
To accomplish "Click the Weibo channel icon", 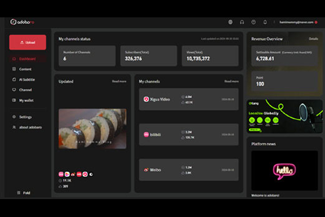I will pos(146,170).
